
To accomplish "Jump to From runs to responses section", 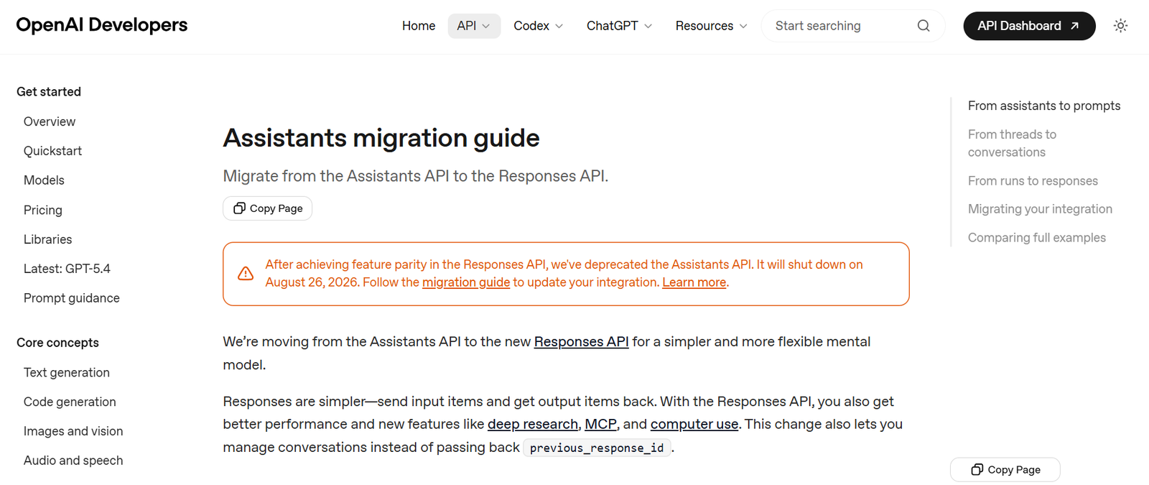I will point(1033,181).
